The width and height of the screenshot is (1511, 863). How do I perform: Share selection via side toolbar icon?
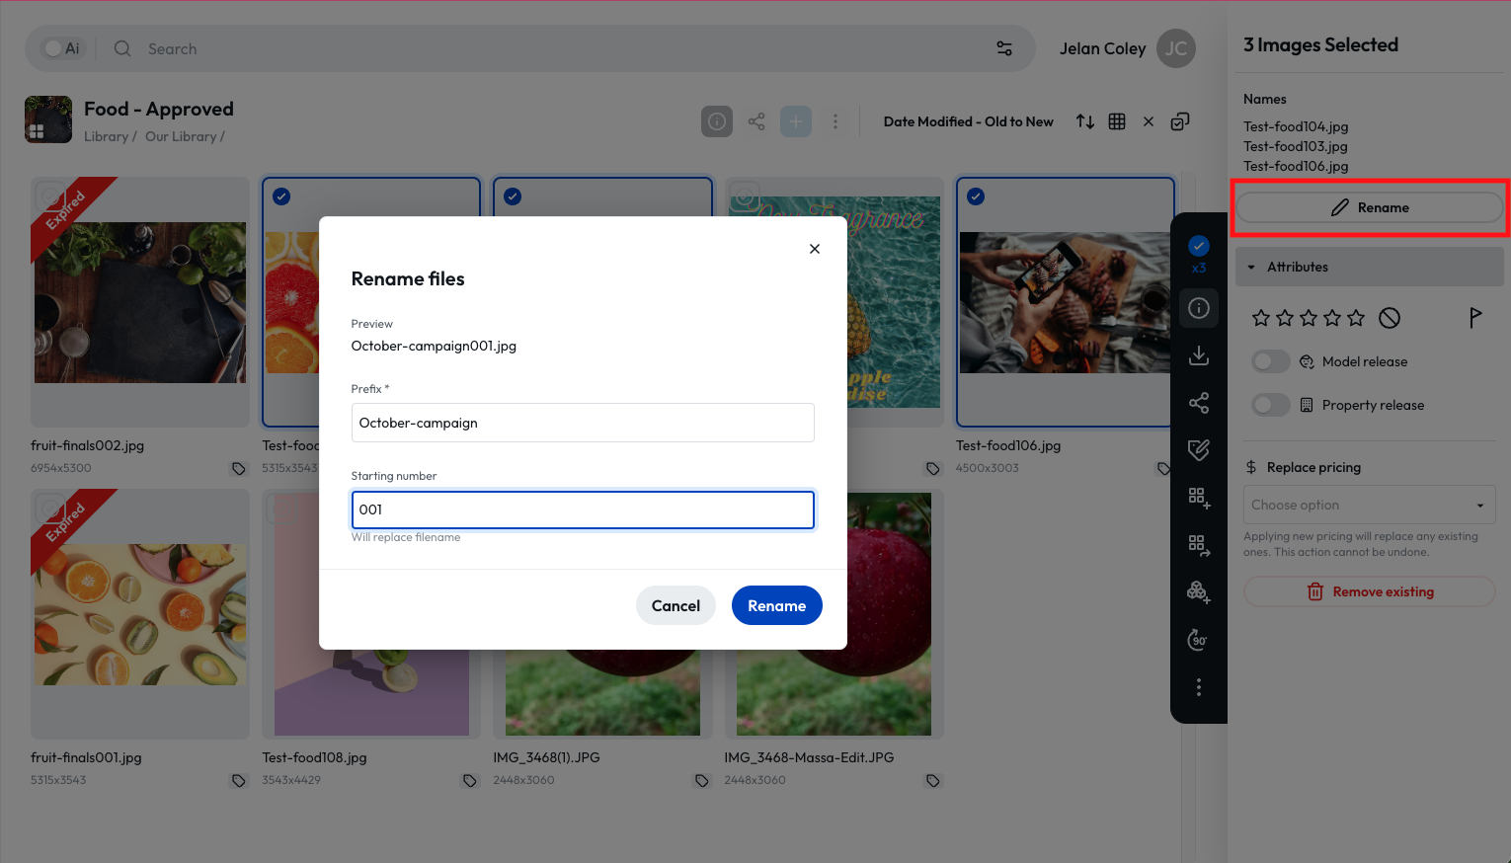[x=1199, y=403]
